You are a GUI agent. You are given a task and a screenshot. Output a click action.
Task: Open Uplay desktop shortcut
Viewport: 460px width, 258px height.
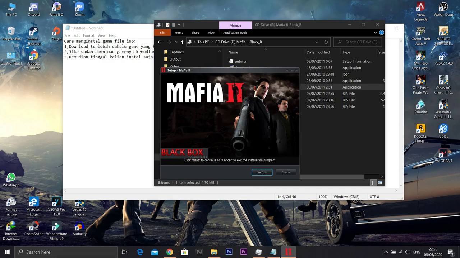(x=443, y=132)
